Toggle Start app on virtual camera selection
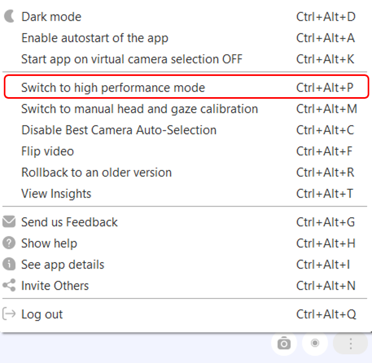The height and width of the screenshot is (363, 372). [x=131, y=59]
